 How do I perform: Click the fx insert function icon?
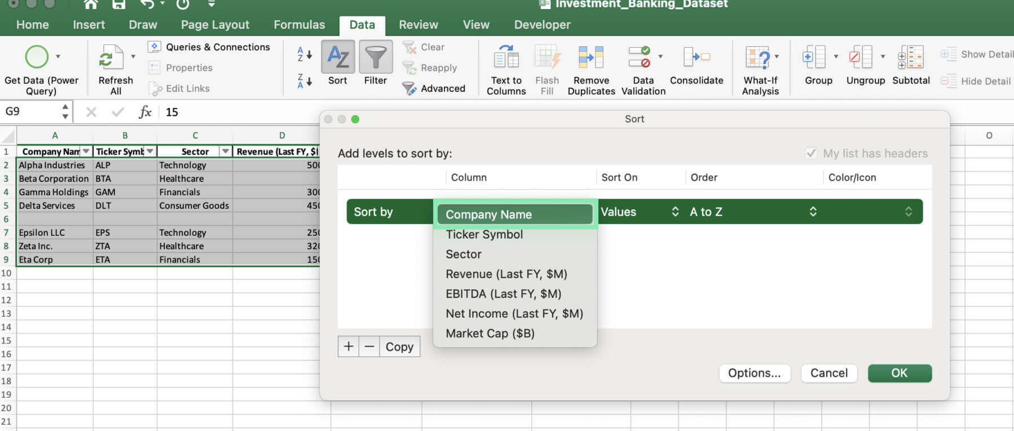145,112
